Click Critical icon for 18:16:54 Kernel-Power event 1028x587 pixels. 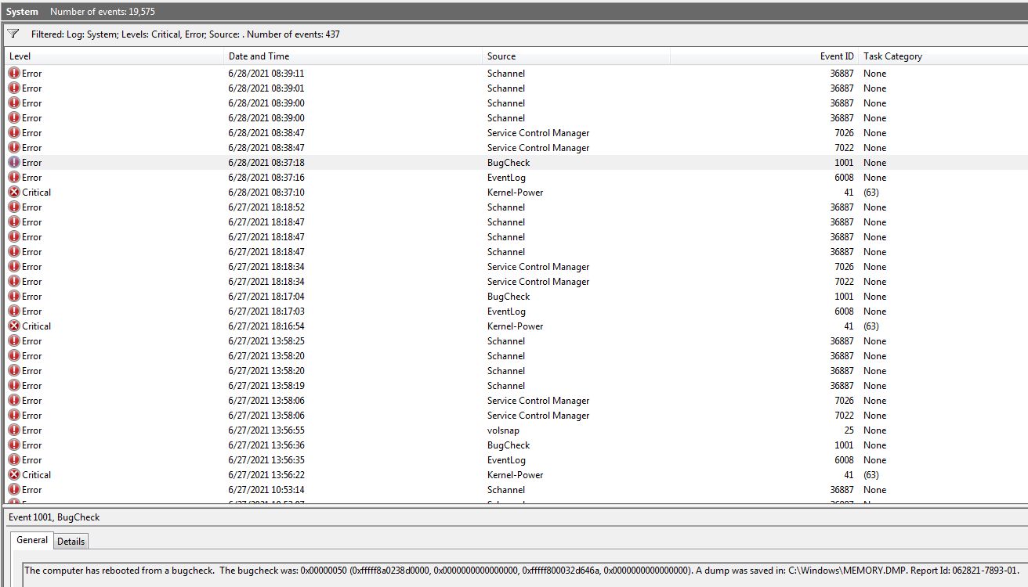[x=14, y=326]
